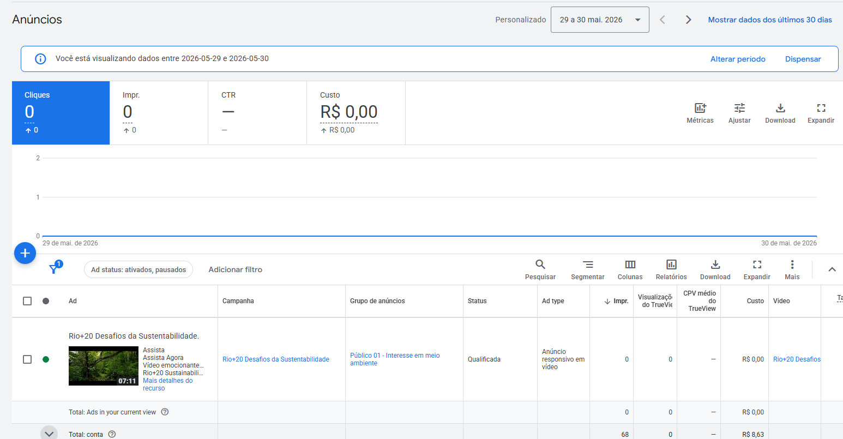Select the Impr. metric card
Screen dimensions: 843x439
tap(159, 113)
